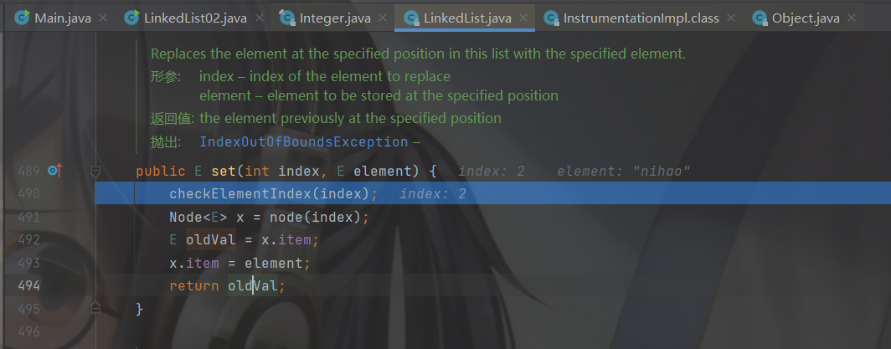Image resolution: width=891 pixels, height=349 pixels.
Task: Click the Main.java file icon
Action: [x=22, y=18]
